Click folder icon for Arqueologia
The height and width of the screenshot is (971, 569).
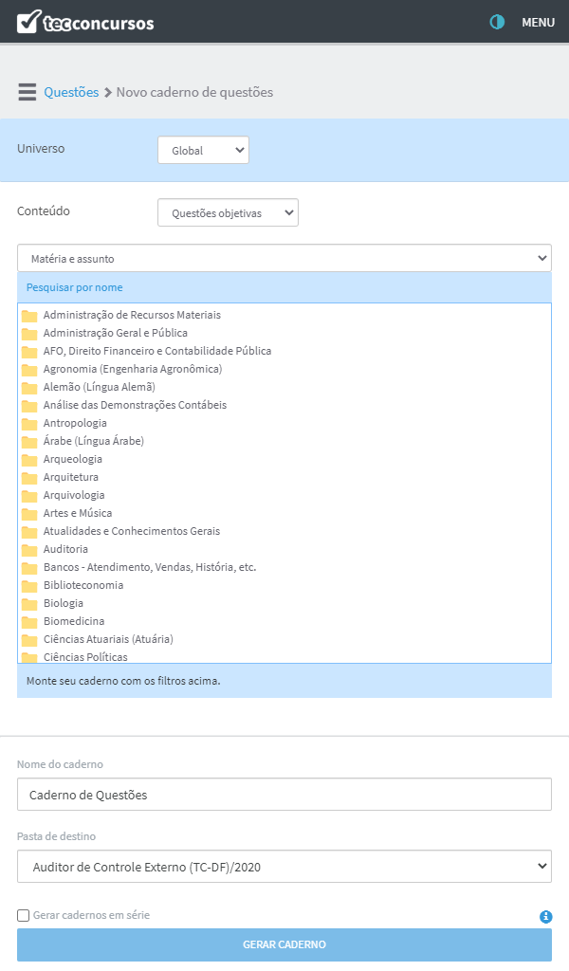coord(29,460)
